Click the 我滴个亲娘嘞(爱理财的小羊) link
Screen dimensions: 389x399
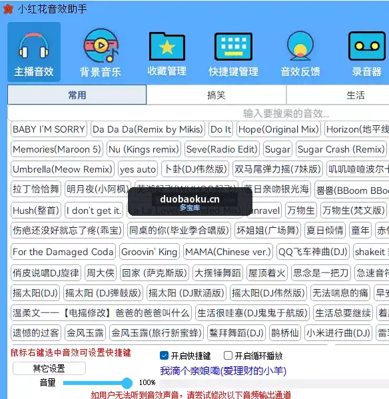pos(223,371)
